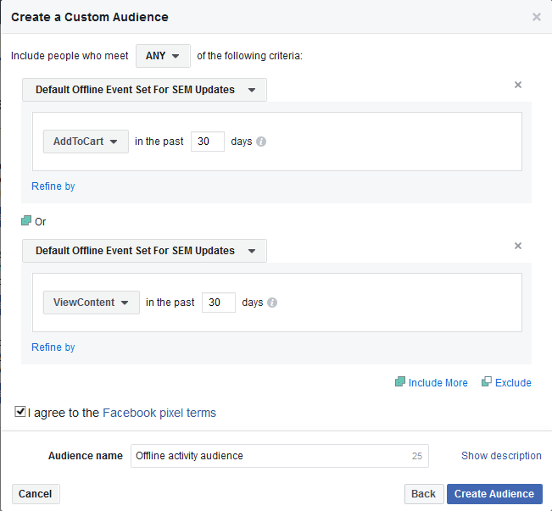The width and height of the screenshot is (552, 511).
Task: Click Show description link
Action: tap(501, 456)
